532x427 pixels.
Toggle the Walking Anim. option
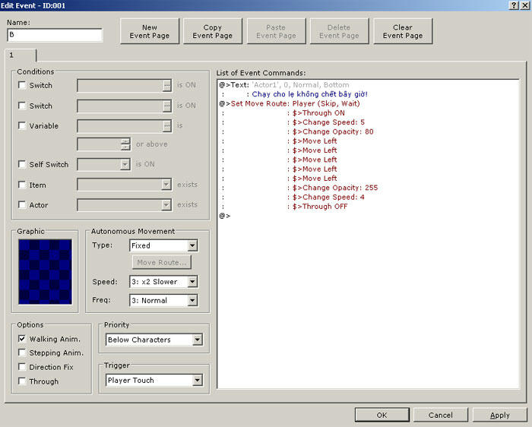coord(22,339)
